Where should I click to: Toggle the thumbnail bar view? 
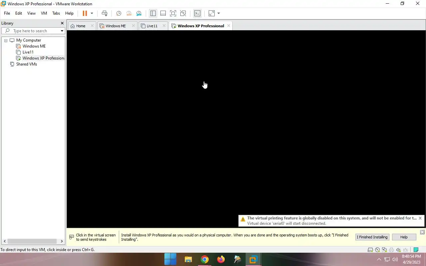point(163,13)
